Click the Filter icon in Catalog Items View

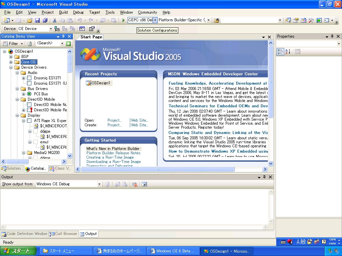[6, 44]
